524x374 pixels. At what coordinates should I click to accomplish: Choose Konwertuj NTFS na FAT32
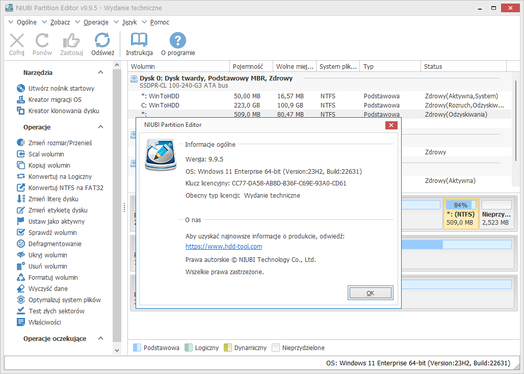click(60, 188)
